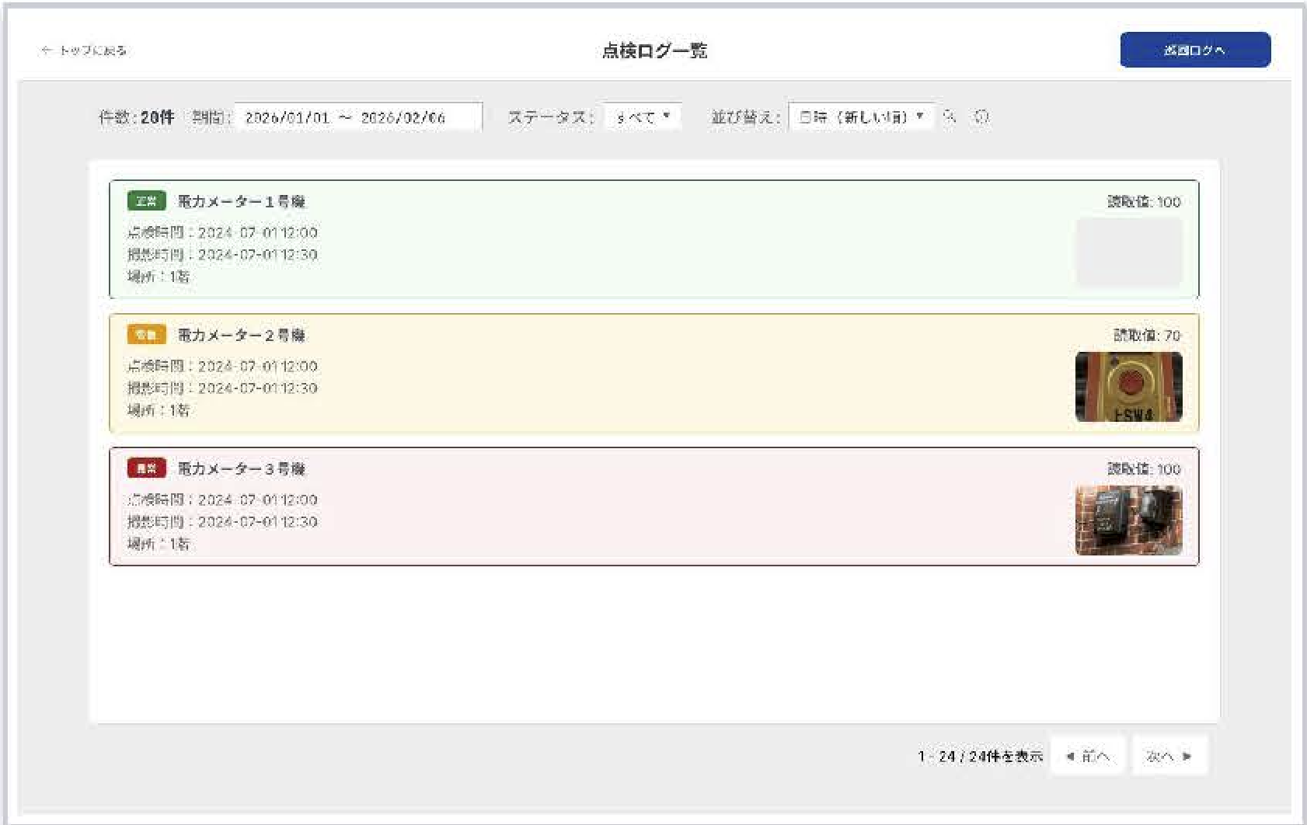The width and height of the screenshot is (1307, 825).
Task: Open the red button photo thumbnail on 2号機
Action: coord(1129,387)
